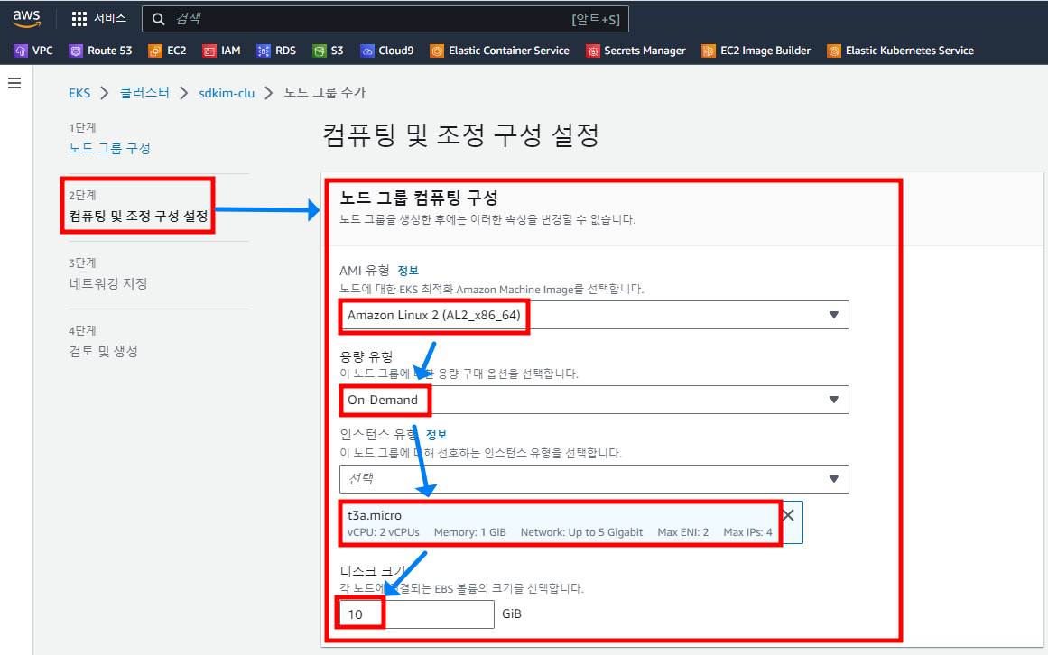Open sdkim-clu cluster breadcrumb

tap(227, 93)
